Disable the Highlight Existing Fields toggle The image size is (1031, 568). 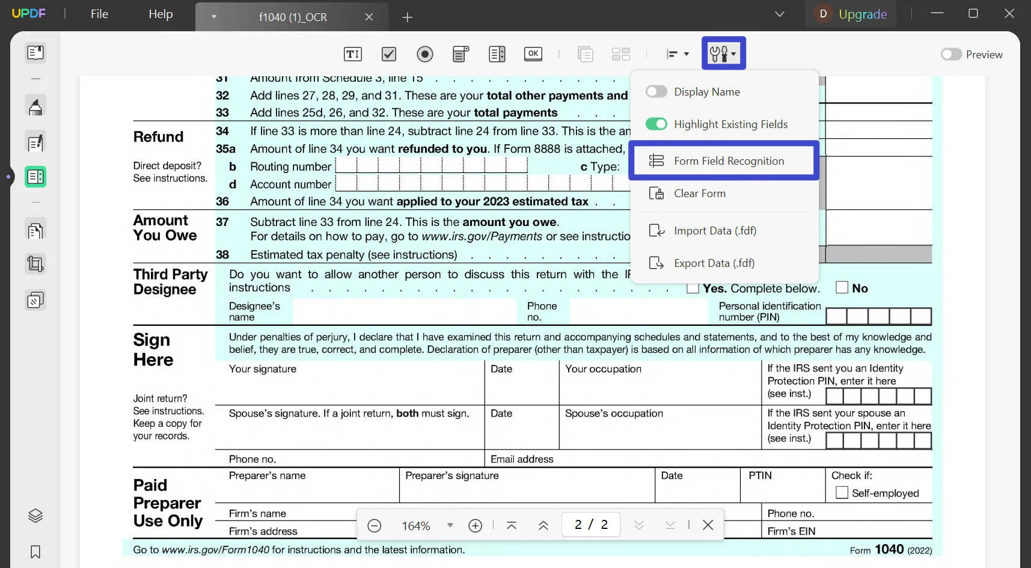(x=656, y=124)
